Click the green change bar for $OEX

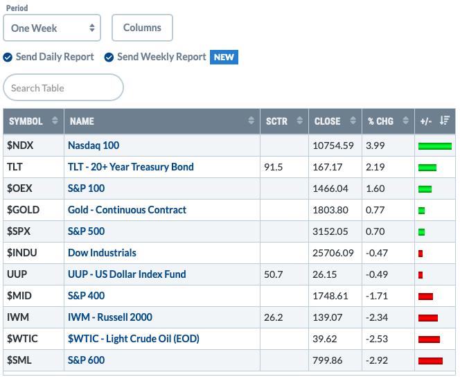[x=425, y=189]
